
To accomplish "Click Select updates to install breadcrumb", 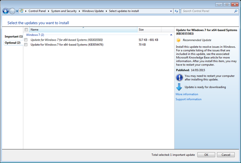I will pos(124,11).
